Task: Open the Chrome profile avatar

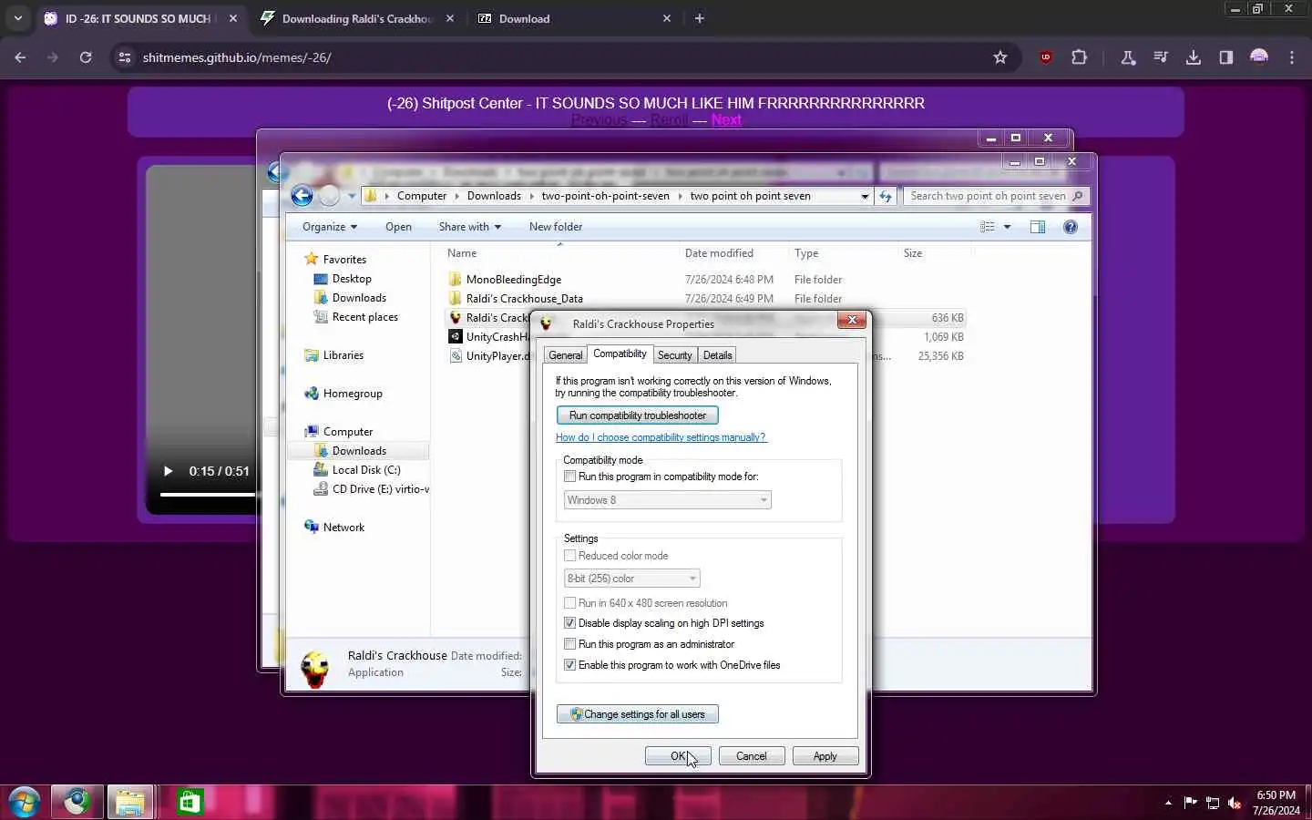Action: click(1259, 57)
